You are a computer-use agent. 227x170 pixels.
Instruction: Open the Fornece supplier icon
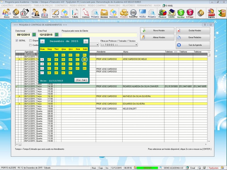(x=45, y=13)
